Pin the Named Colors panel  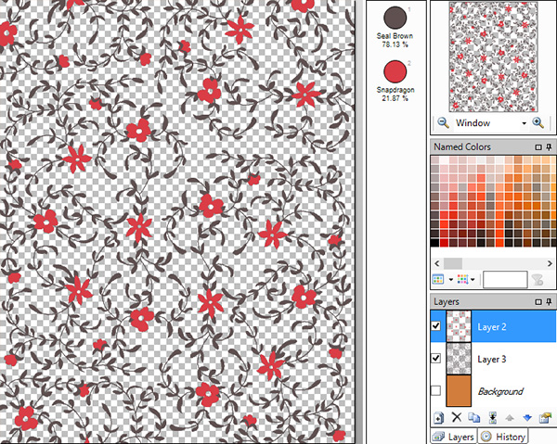[549, 147]
